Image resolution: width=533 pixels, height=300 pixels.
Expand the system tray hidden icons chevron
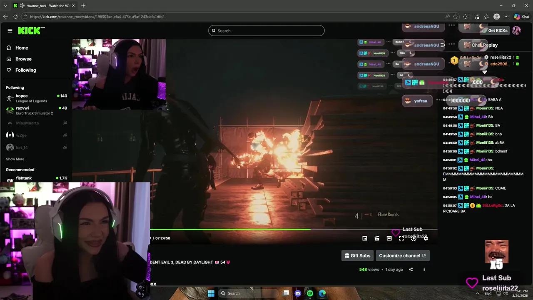(x=478, y=293)
